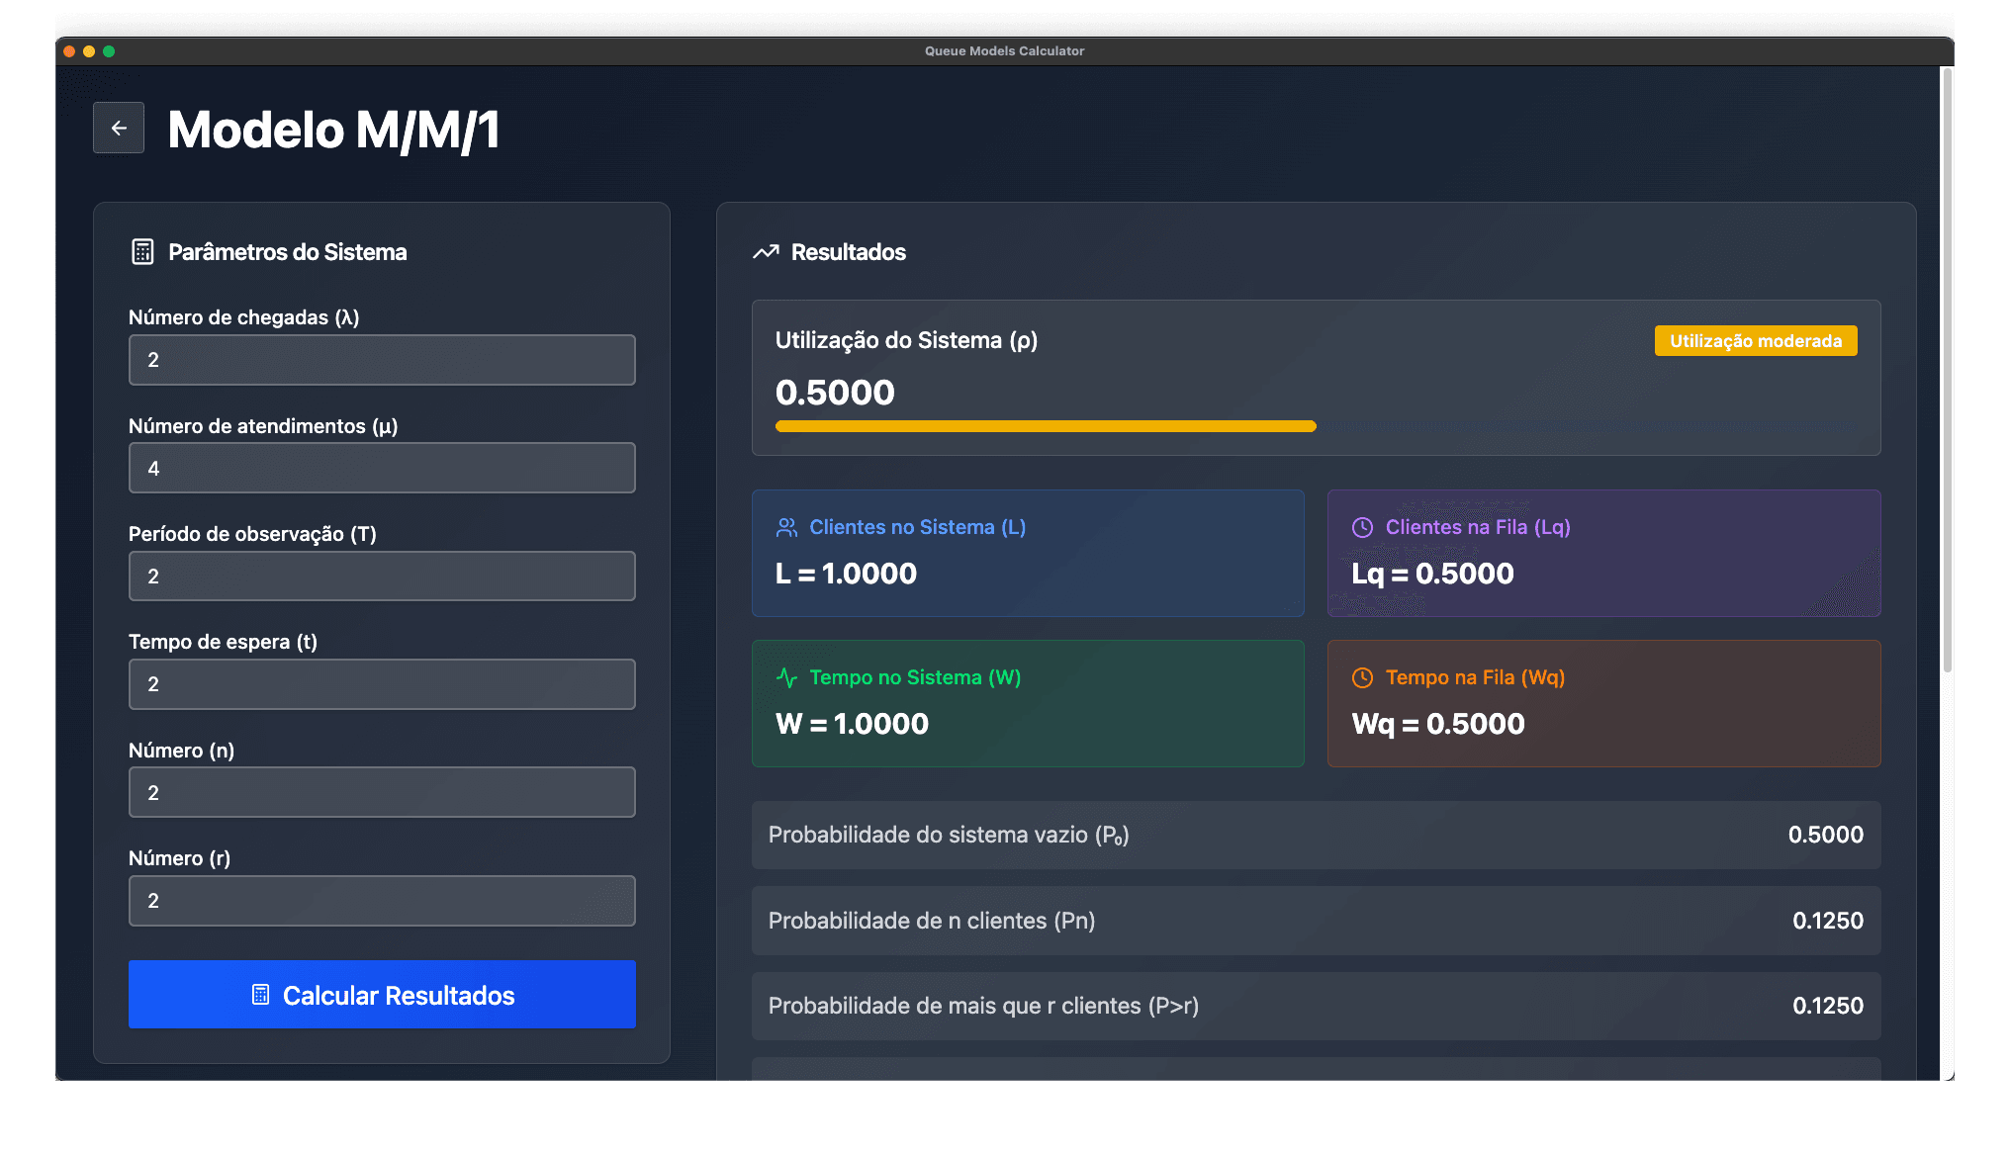This screenshot has width=2010, height=1154.
Task: Click the Probabilidade de mais que r clientes row
Action: [1316, 1007]
